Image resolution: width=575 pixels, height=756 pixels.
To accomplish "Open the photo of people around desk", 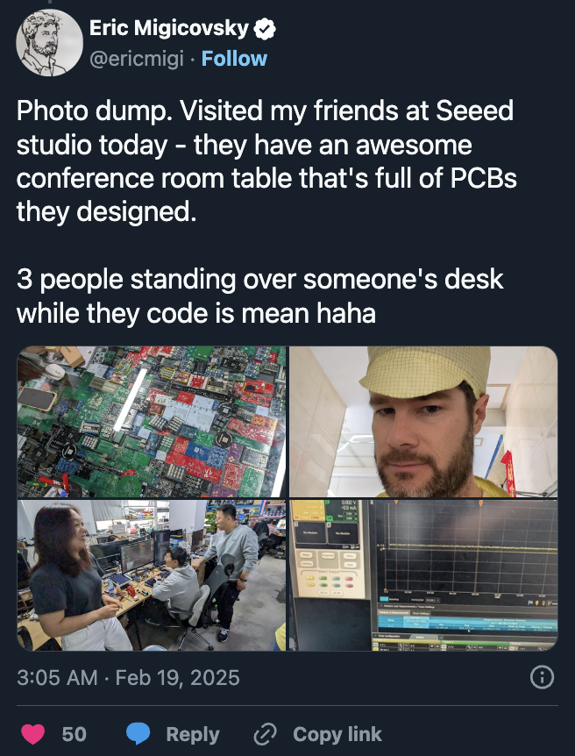I will [152, 575].
